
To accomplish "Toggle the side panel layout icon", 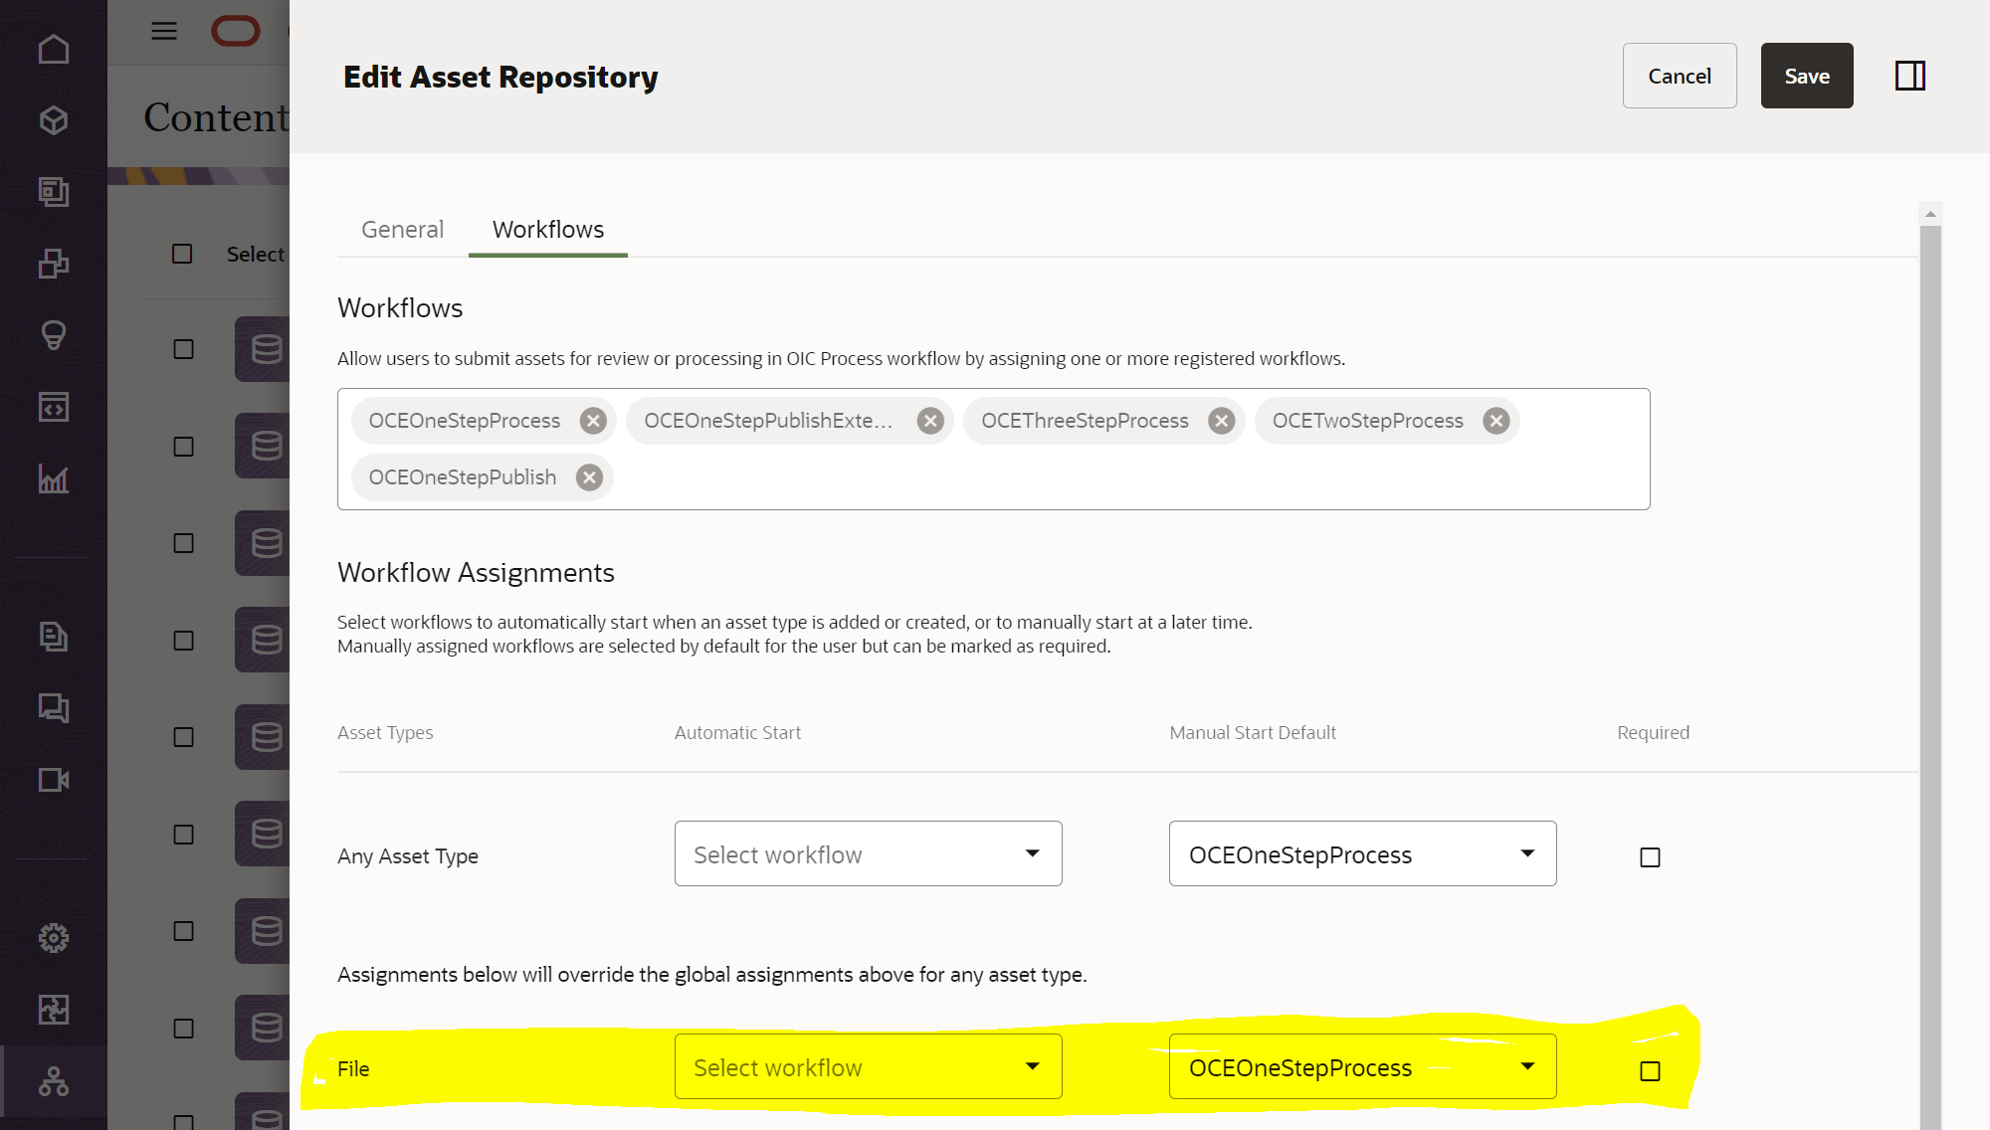I will [1910, 76].
